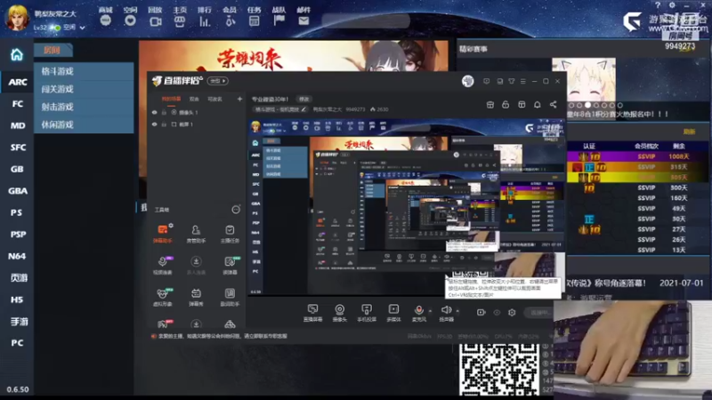Open 射击游戏 category
The height and width of the screenshot is (400, 712).
[x=84, y=107]
